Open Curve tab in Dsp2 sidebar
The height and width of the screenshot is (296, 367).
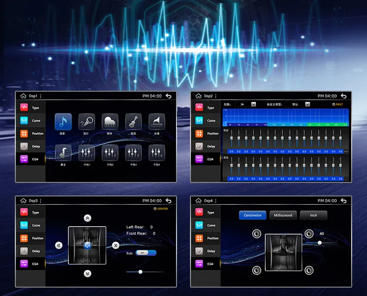click(x=206, y=121)
